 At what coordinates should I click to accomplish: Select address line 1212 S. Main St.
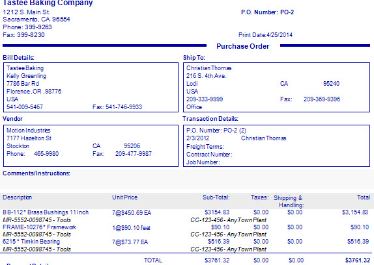click(27, 12)
